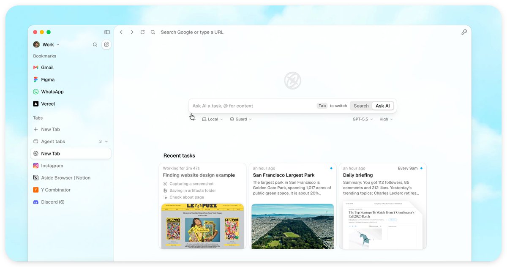507x267 pixels.
Task: Open the Guard mode dropdown
Action: tap(241, 119)
